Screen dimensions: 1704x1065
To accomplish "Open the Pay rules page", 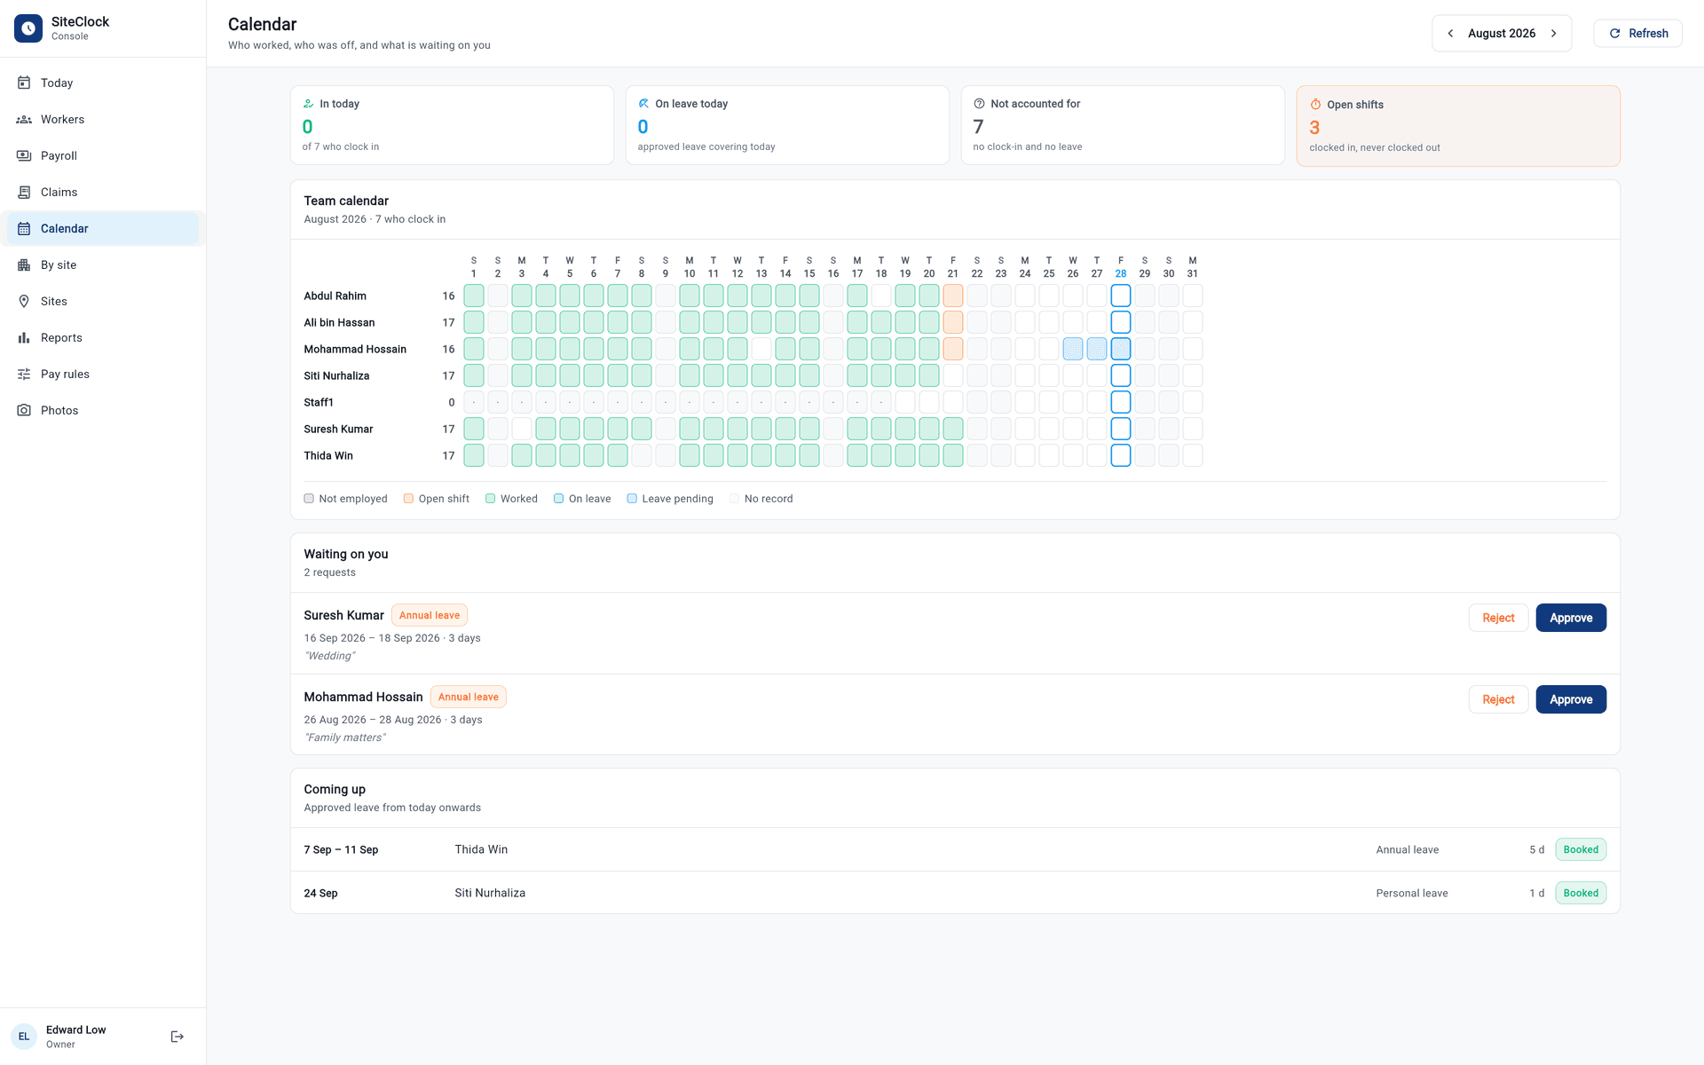I will pyautogui.click(x=103, y=374).
